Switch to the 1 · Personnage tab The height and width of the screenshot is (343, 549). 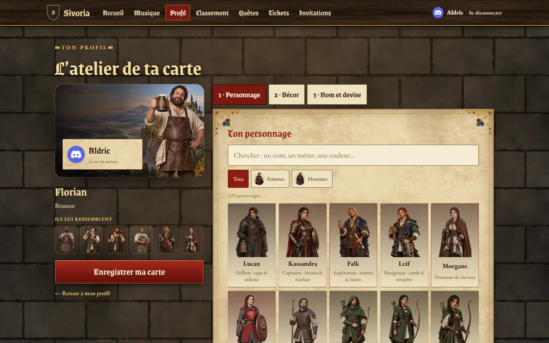239,95
